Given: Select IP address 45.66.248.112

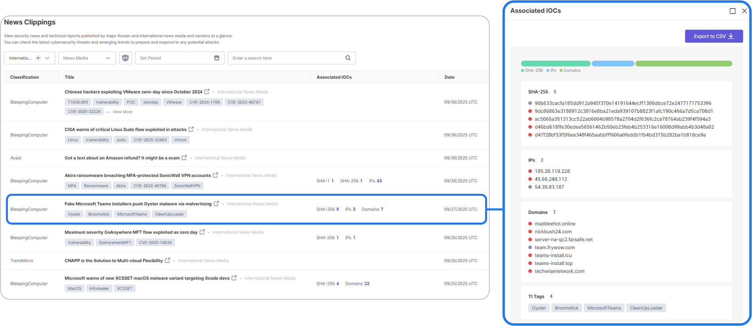Looking at the screenshot, I should click(551, 179).
